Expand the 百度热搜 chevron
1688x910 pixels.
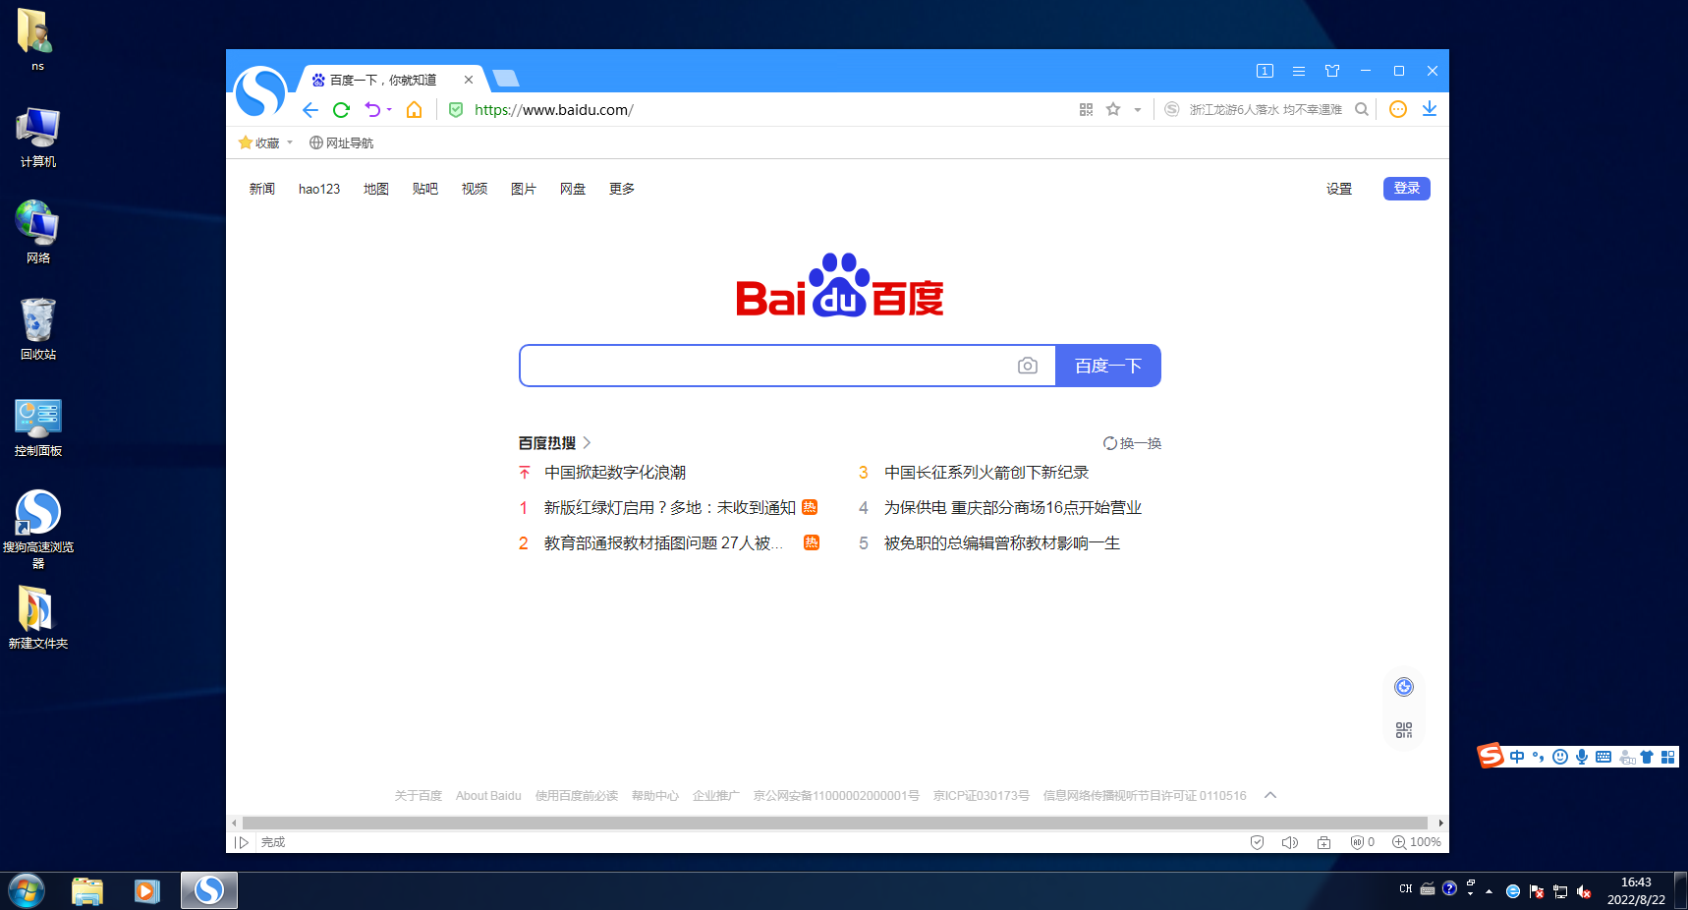pyautogui.click(x=587, y=443)
